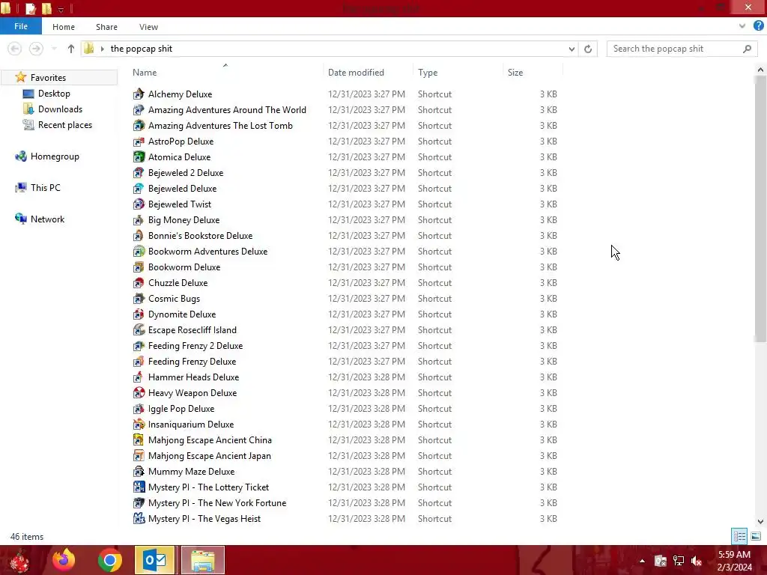Sort by the Type column header

428,73
